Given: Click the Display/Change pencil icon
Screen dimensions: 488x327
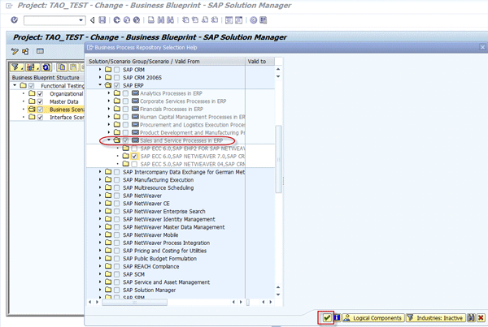Looking at the screenshot, I should pos(15,51).
